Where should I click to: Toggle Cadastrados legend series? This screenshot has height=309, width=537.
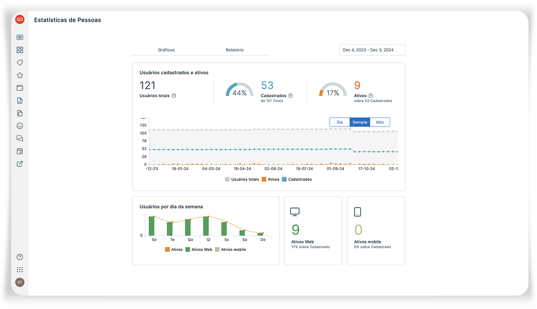(297, 179)
